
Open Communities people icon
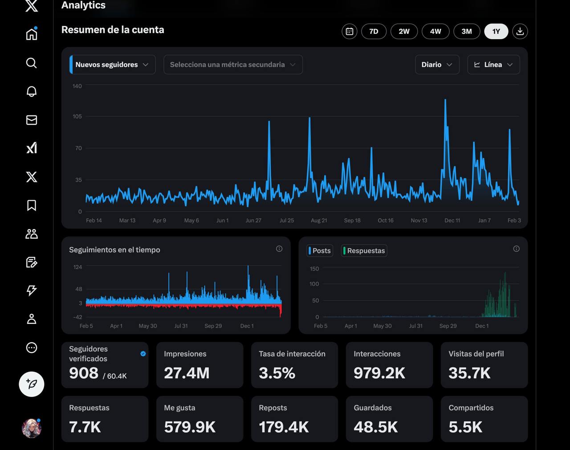click(x=32, y=234)
